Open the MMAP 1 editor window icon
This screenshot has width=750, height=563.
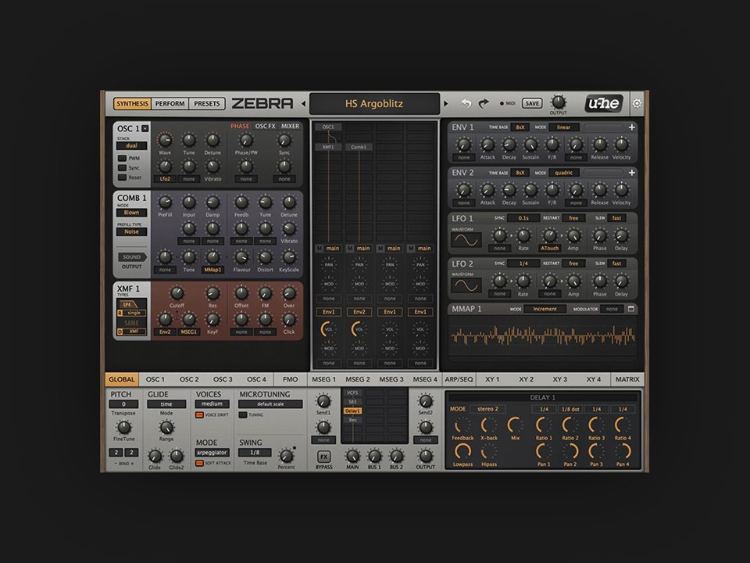point(631,310)
